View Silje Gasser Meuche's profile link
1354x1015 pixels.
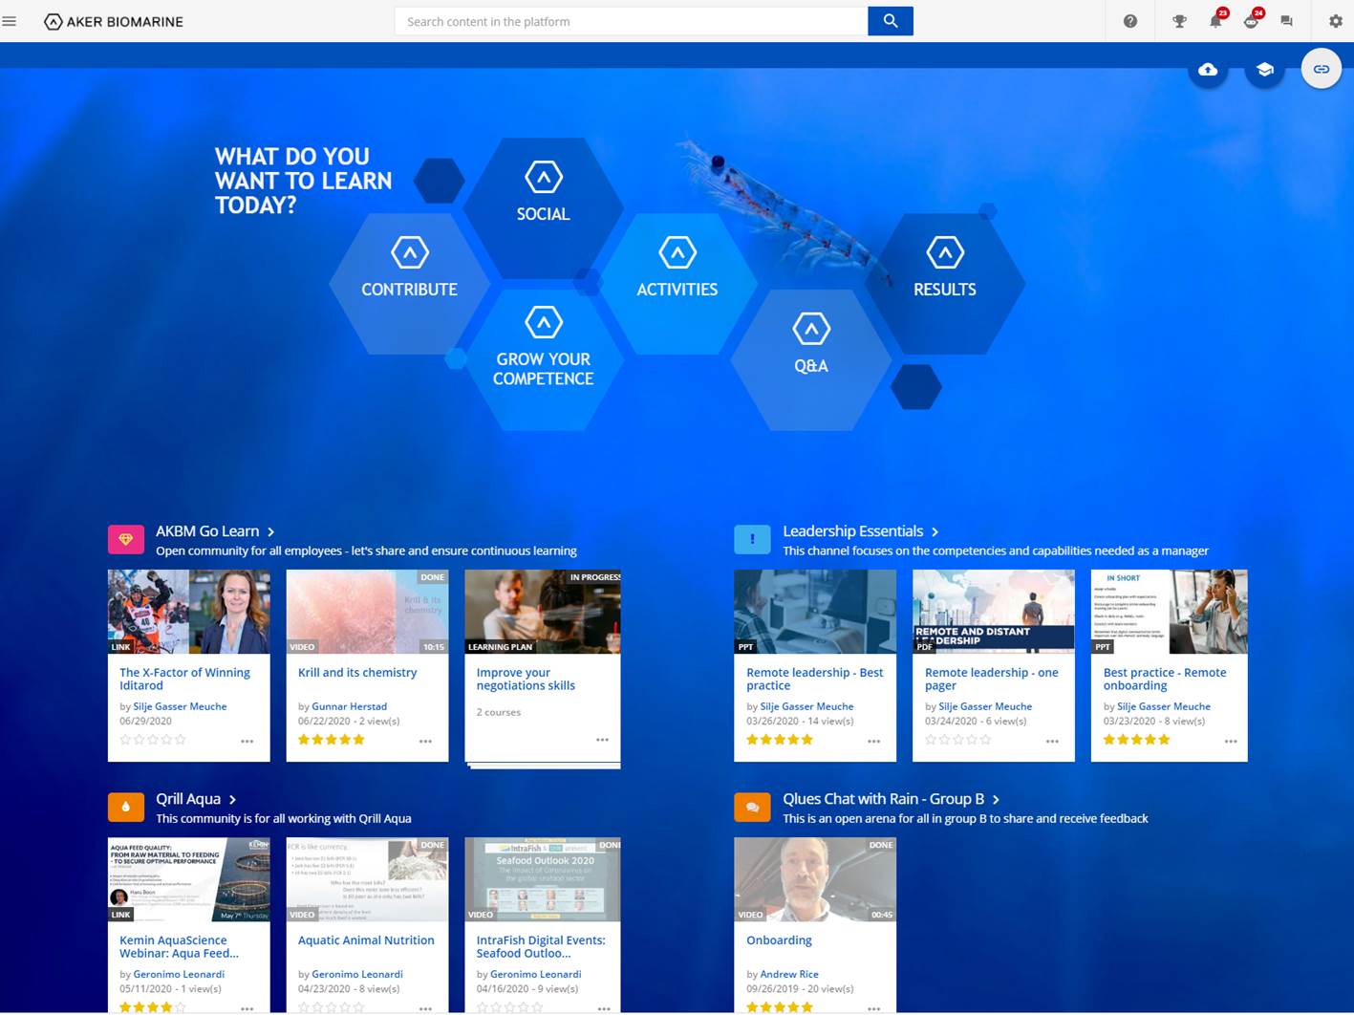pos(182,706)
